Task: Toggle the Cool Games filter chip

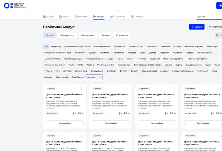Action: click(x=77, y=77)
